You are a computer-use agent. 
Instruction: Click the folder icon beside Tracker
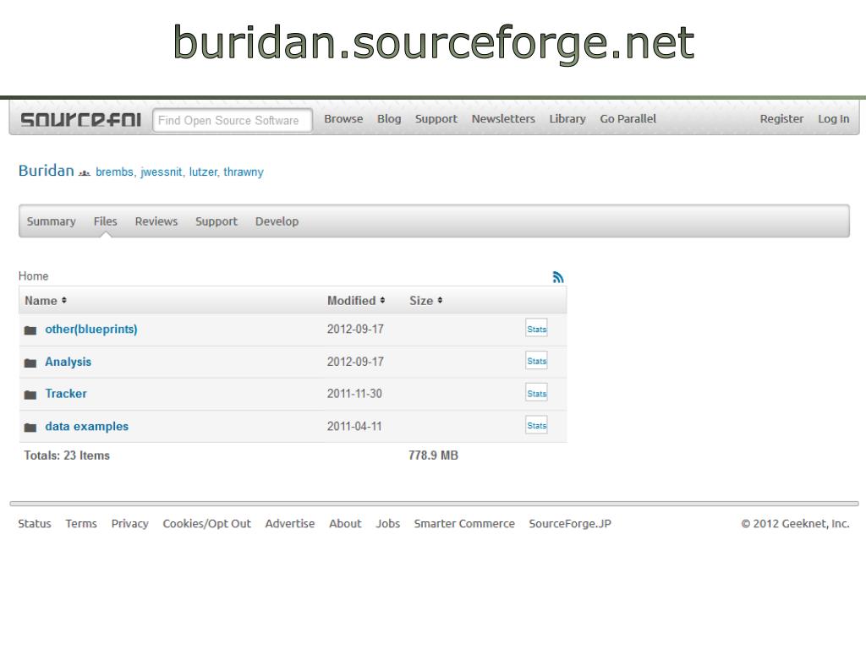(30, 395)
